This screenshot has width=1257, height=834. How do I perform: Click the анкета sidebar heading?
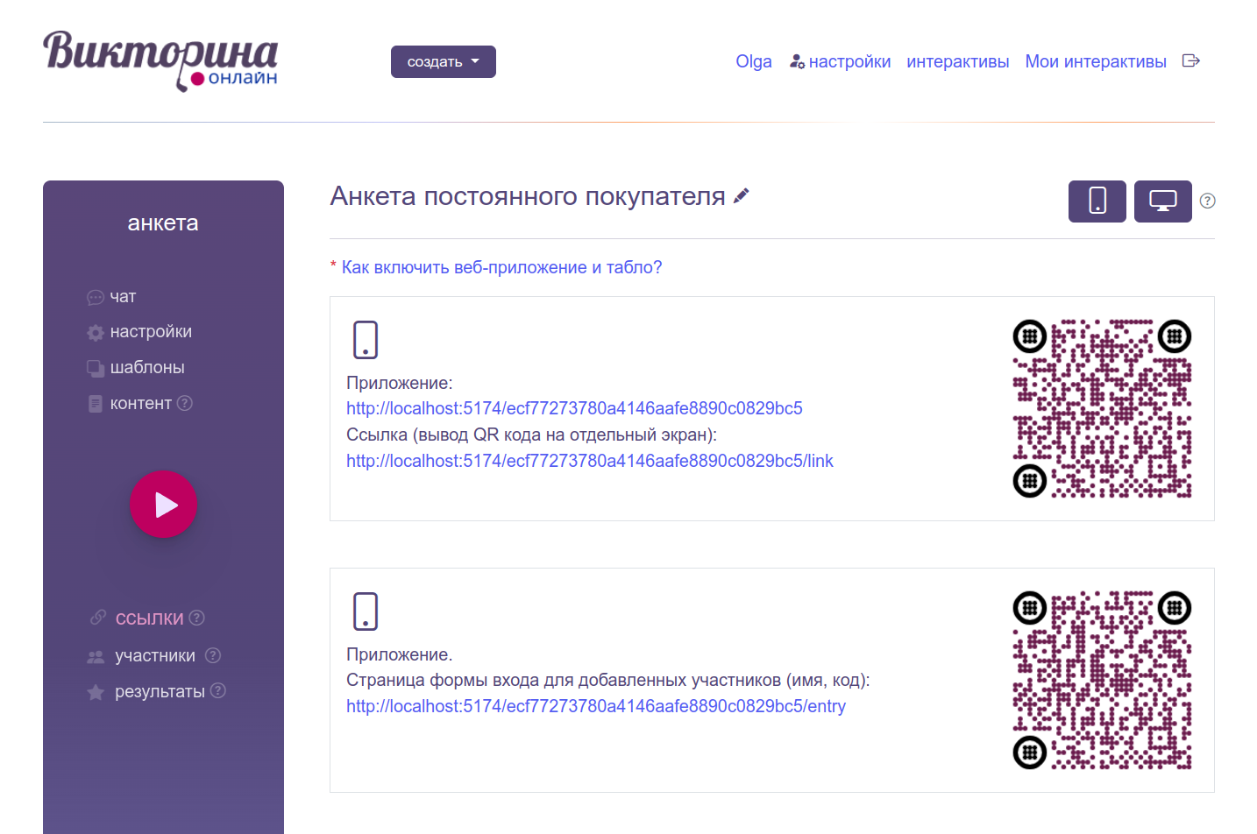(x=163, y=223)
